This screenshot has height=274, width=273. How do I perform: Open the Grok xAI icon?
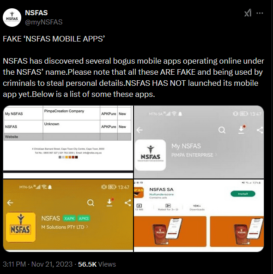(248, 13)
